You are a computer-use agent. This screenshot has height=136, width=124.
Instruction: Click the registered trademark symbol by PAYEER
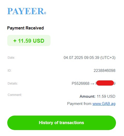tap(45, 13)
